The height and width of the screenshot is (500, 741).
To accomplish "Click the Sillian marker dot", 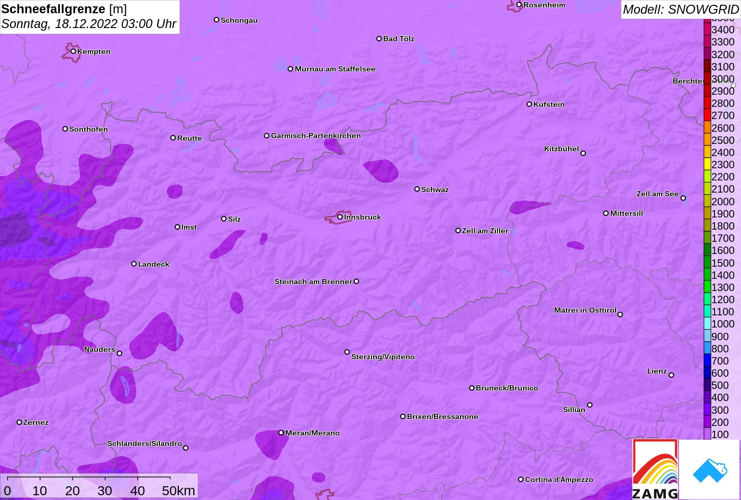I will coord(590,405).
